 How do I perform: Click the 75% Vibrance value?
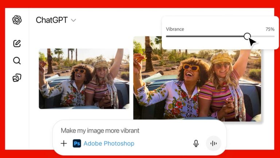coord(270,29)
